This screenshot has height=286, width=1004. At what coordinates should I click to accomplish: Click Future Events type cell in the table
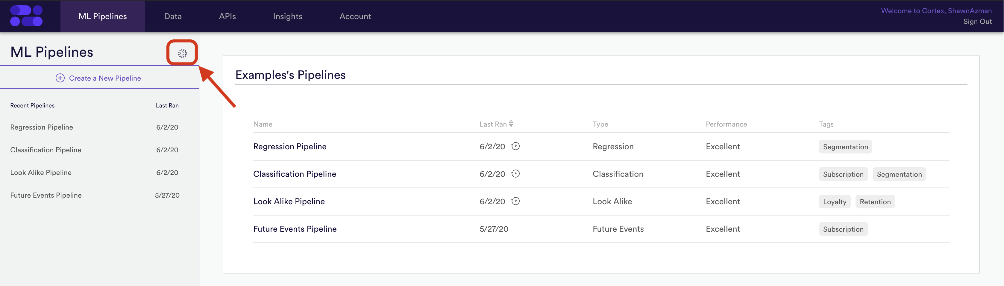click(618, 229)
